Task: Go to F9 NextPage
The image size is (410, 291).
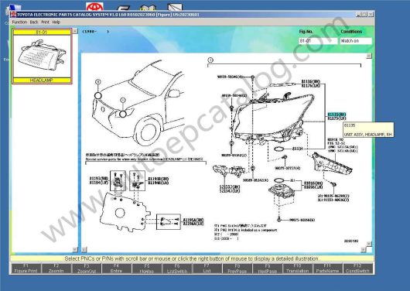Action: click(x=267, y=269)
